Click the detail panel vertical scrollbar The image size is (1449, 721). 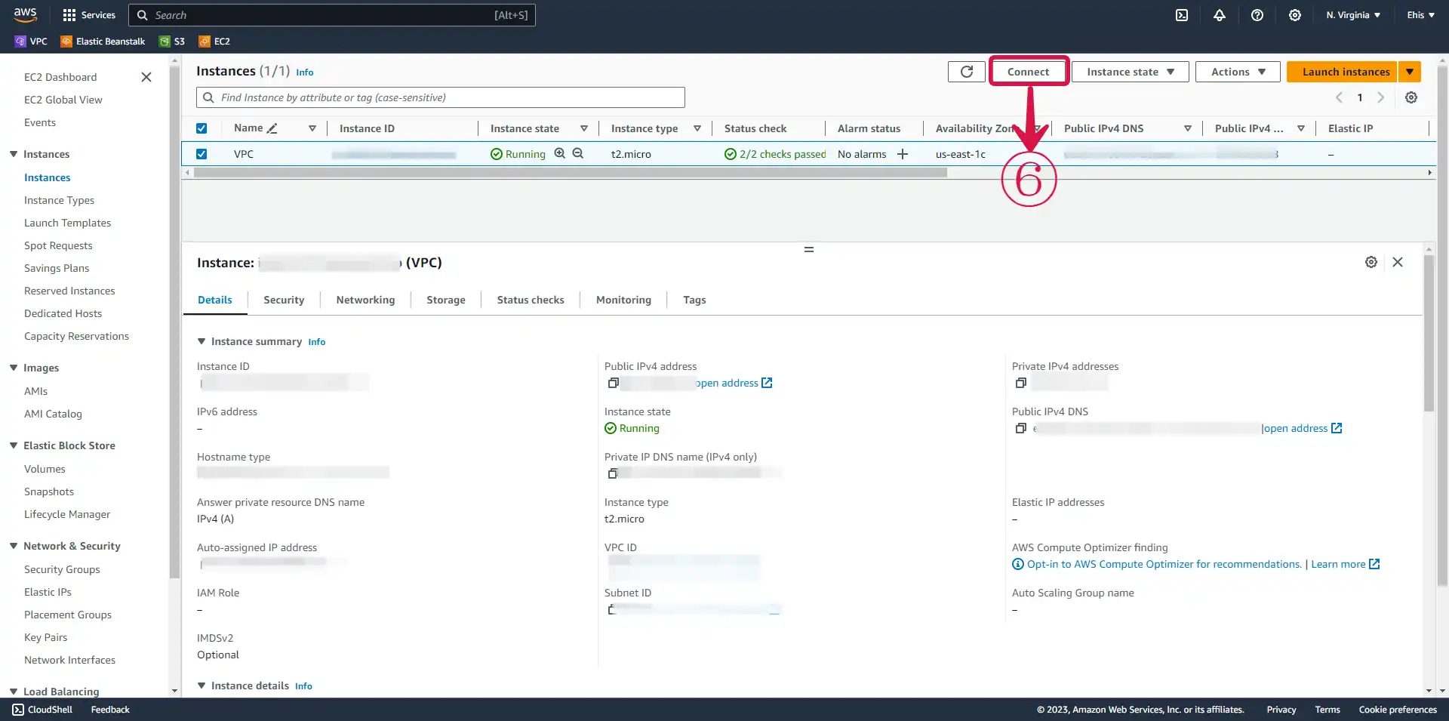click(1429, 334)
